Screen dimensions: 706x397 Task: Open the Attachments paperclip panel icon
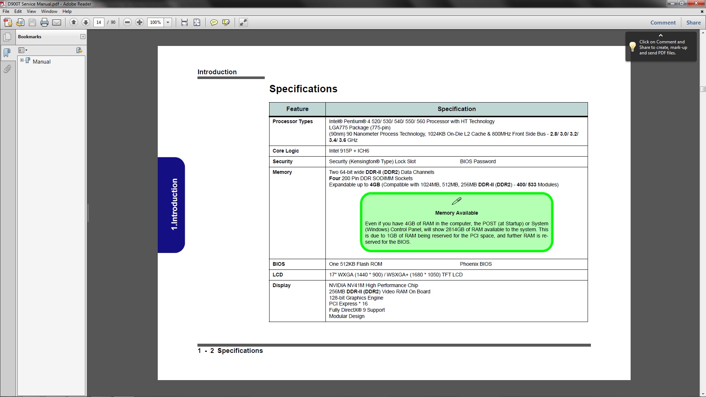coord(7,69)
